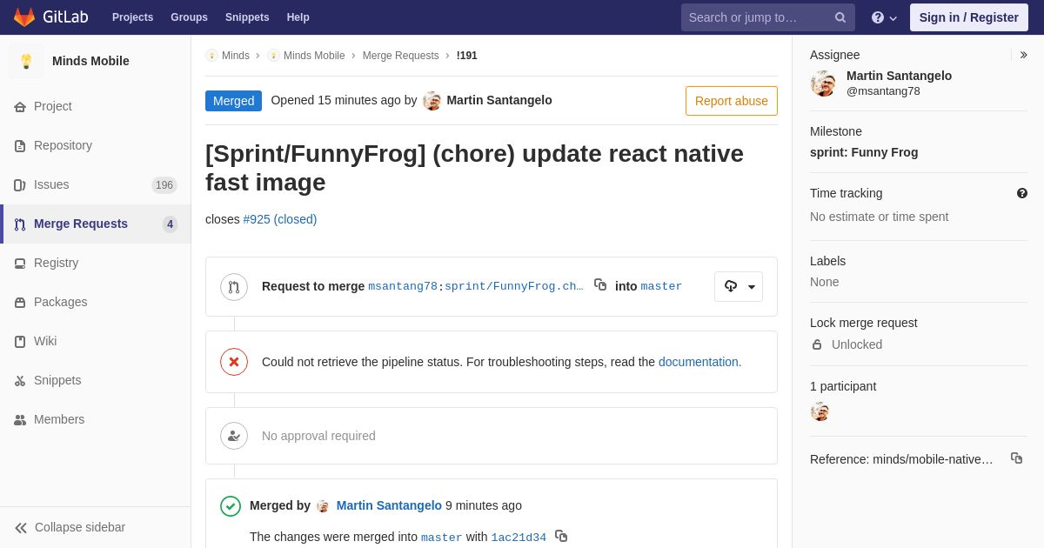Click the Merge Requests sidebar icon
1044x548 pixels.
[x=20, y=224]
